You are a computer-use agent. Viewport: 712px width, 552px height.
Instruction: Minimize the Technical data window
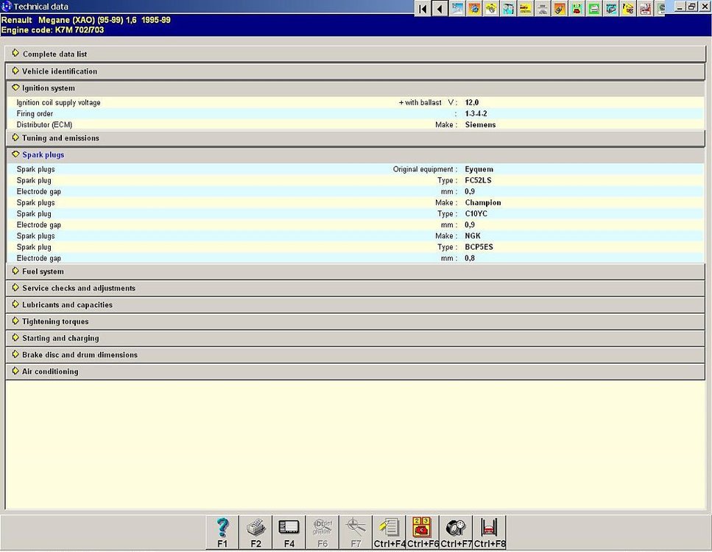[x=680, y=7]
